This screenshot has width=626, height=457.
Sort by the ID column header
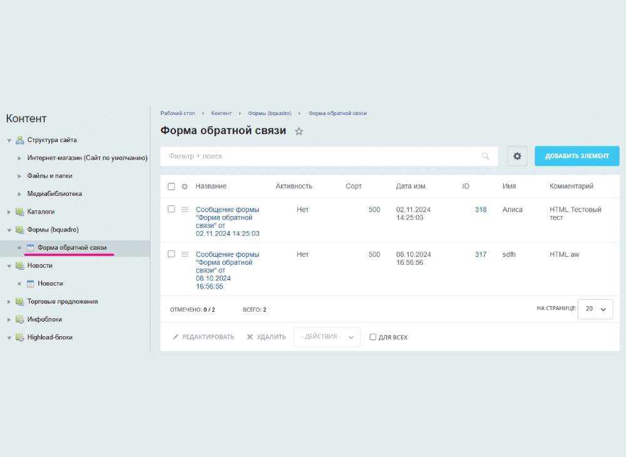click(x=466, y=186)
